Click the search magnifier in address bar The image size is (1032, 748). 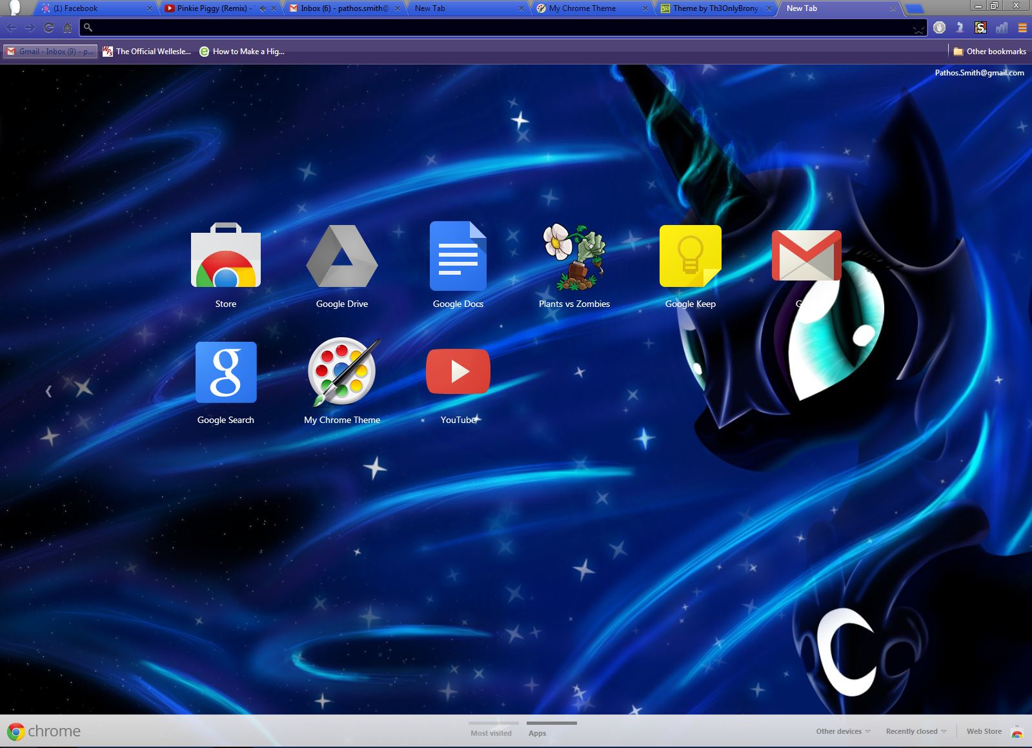click(88, 28)
